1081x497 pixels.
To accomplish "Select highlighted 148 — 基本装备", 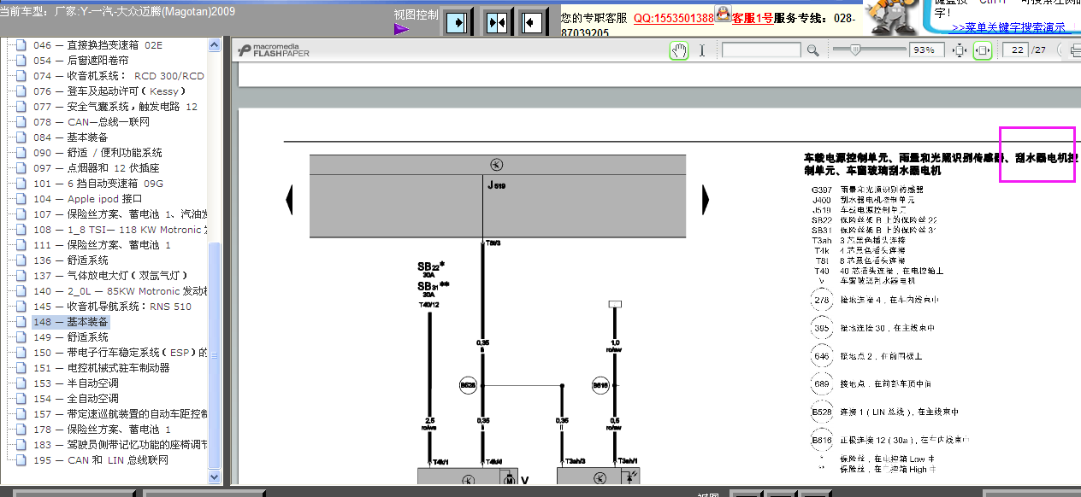I will click(71, 322).
